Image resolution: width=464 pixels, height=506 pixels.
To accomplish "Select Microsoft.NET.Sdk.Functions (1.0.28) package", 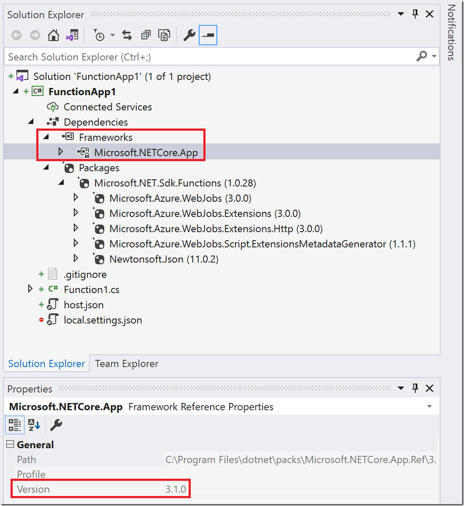I will point(175,183).
